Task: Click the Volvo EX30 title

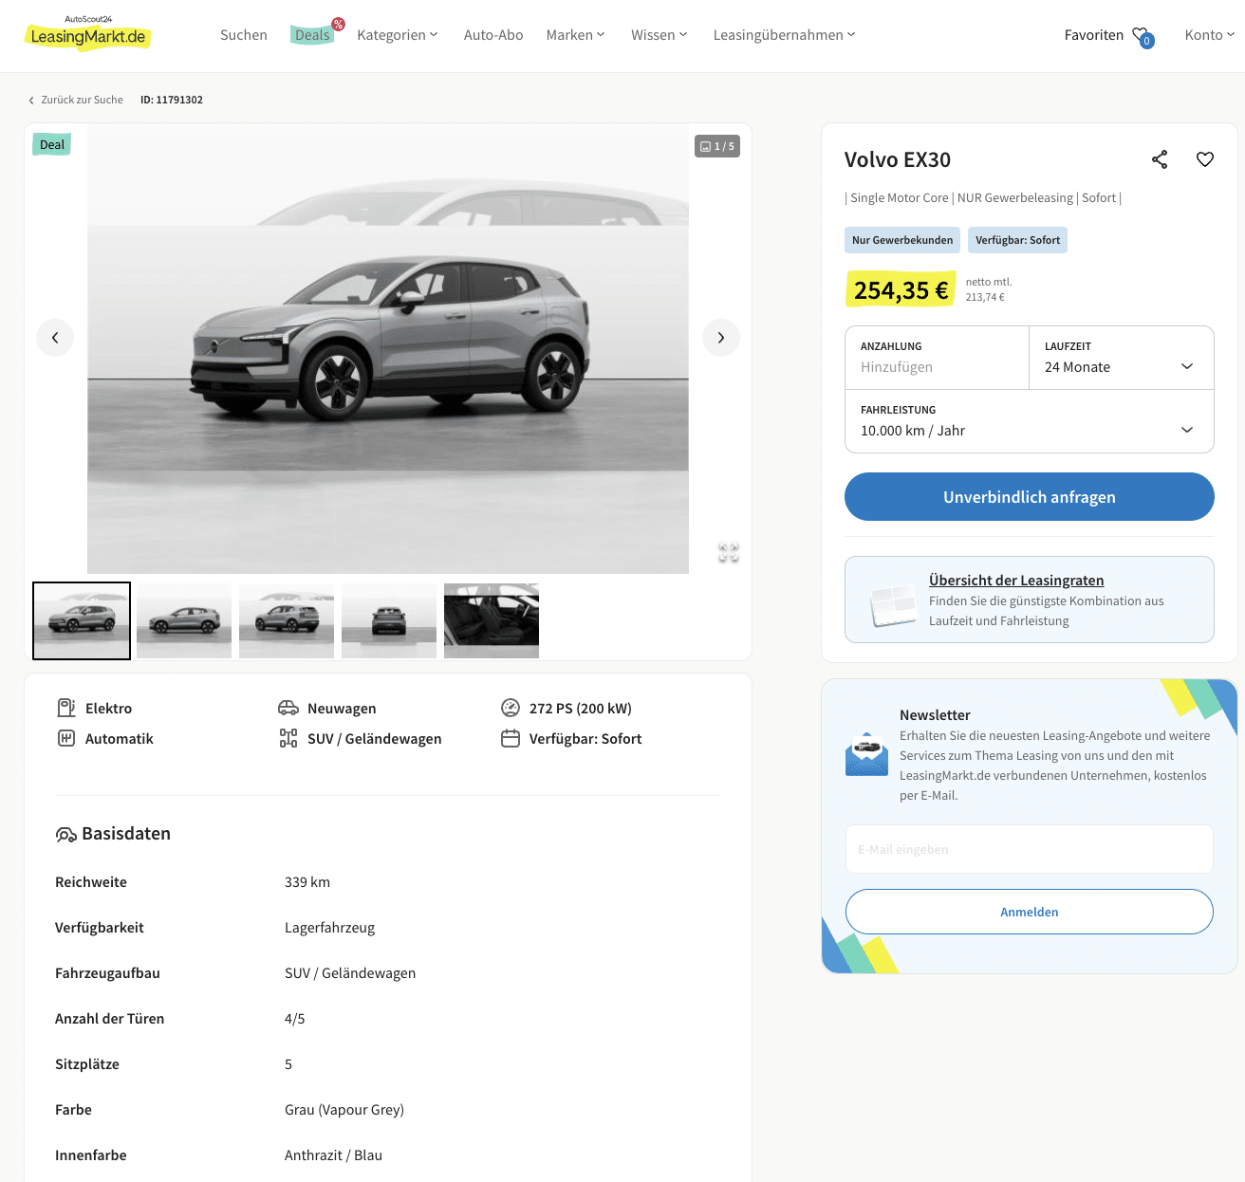Action: [898, 159]
